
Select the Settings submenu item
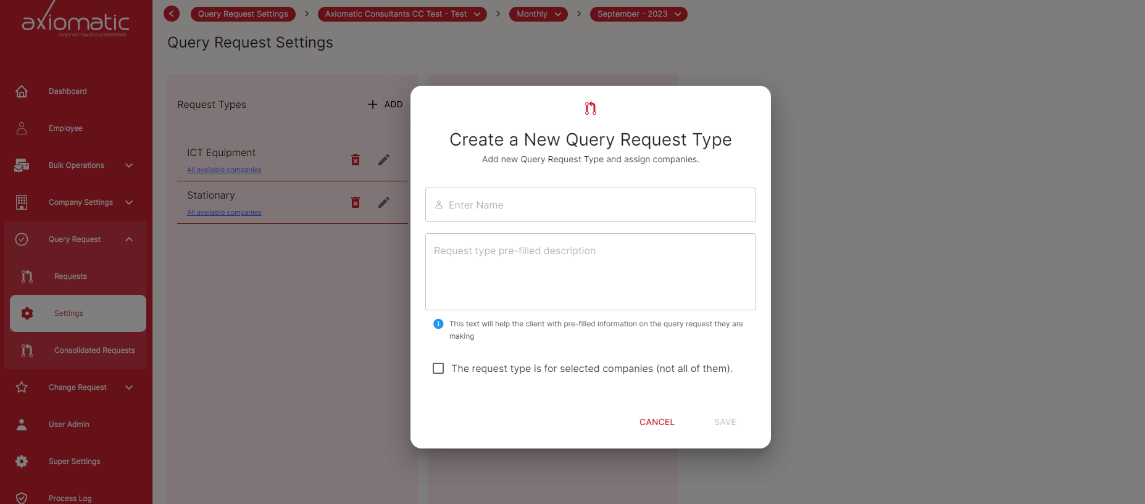[78, 313]
